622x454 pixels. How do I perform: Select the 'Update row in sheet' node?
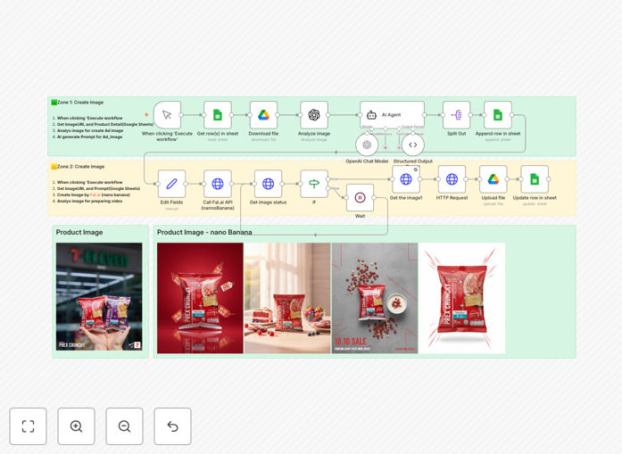coord(535,179)
